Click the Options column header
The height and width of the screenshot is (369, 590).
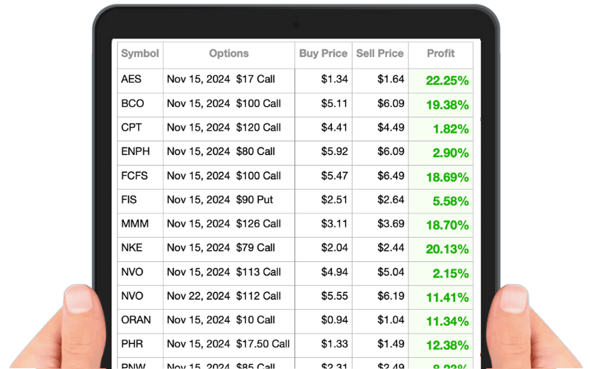coord(229,53)
